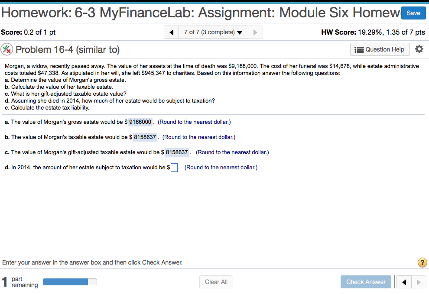Click the Save button
Viewport: 429px width, 294px height.
click(x=413, y=13)
